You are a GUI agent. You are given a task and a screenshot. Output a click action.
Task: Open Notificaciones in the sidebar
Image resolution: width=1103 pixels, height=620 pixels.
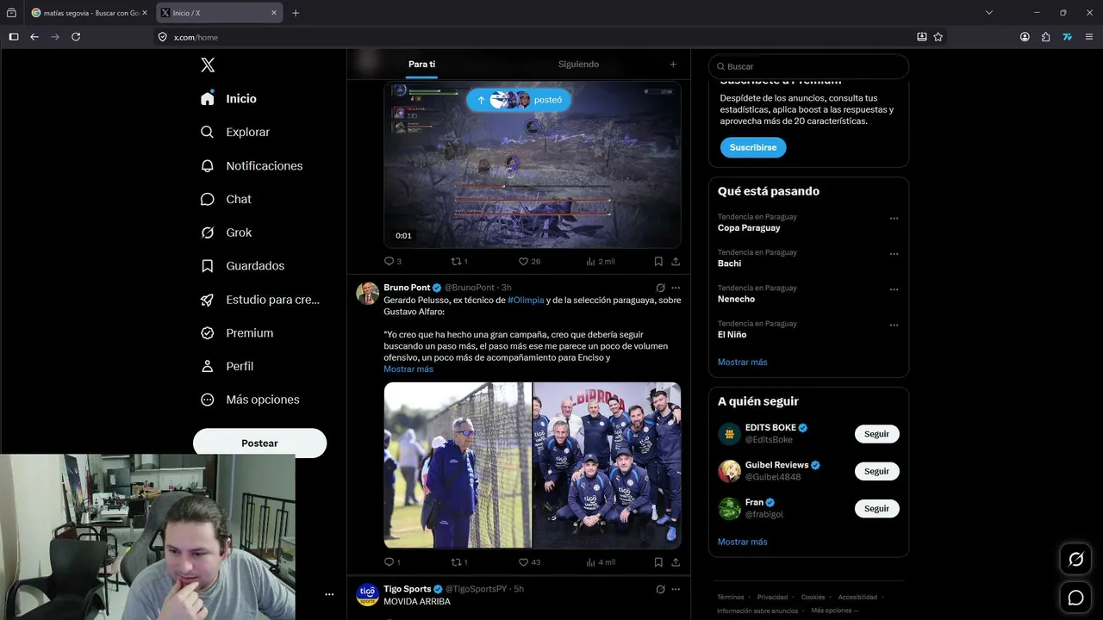point(252,166)
